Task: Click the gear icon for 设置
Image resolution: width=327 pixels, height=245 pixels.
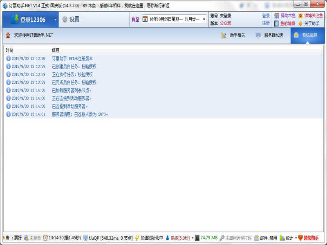Action: click(x=64, y=19)
